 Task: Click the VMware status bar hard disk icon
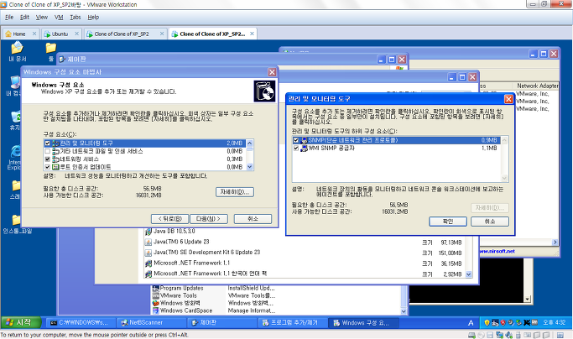471,335
